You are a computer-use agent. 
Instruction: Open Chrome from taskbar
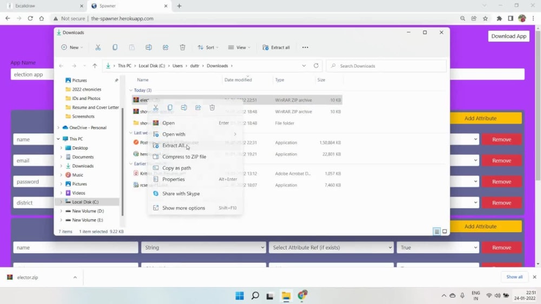click(x=302, y=296)
